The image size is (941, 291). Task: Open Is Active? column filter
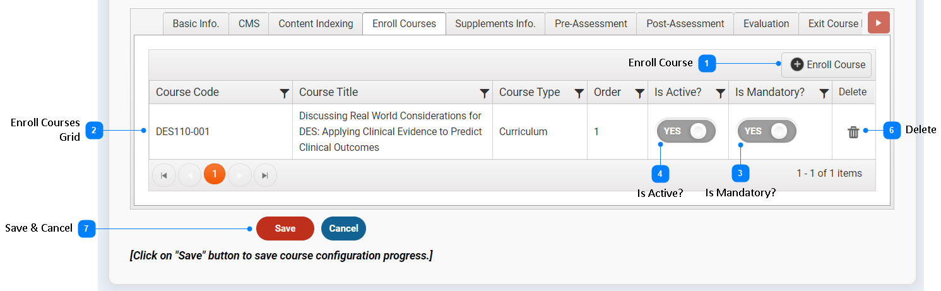[720, 93]
